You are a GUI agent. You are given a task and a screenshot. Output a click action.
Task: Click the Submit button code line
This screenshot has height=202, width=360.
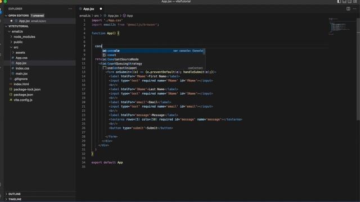(x=141, y=128)
